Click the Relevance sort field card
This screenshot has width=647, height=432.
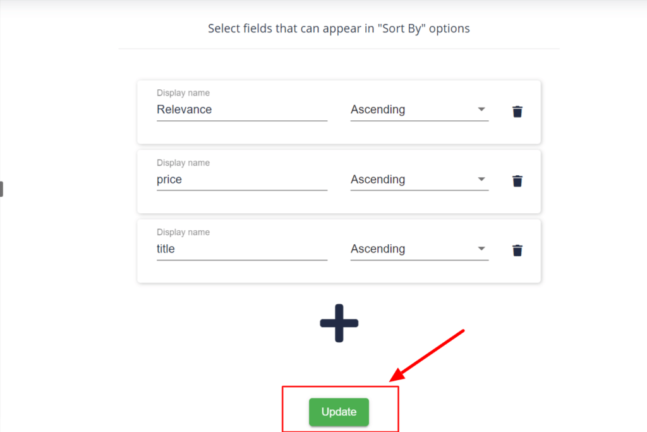[x=339, y=135]
